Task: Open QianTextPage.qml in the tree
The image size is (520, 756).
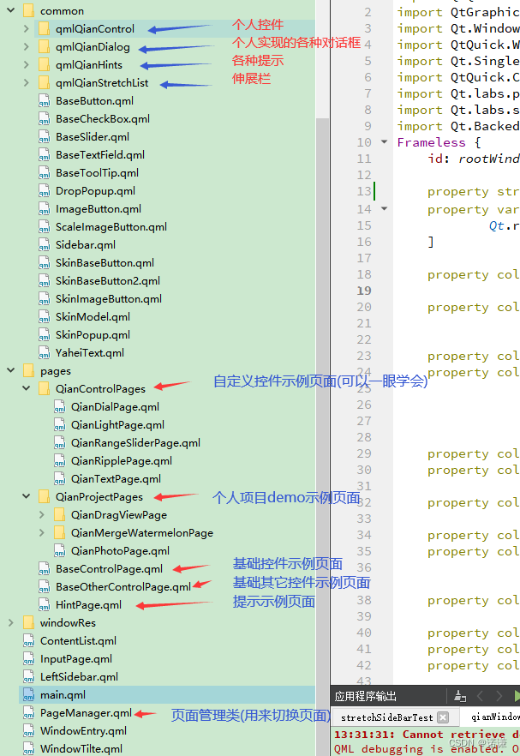Action: point(117,479)
